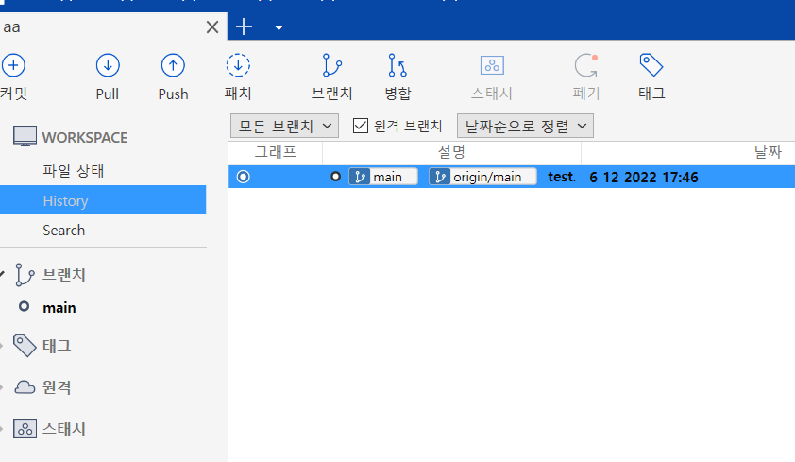The height and width of the screenshot is (462, 795).
Task: Select History in the sidebar
Action: pyautogui.click(x=103, y=199)
